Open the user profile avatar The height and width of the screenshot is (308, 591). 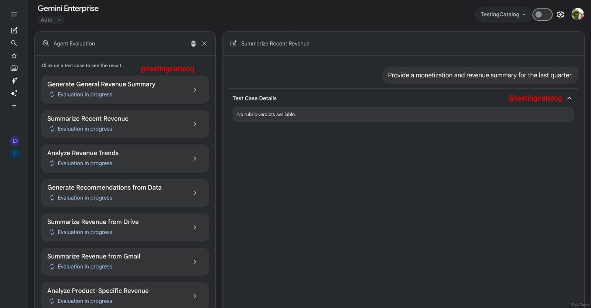(x=577, y=14)
